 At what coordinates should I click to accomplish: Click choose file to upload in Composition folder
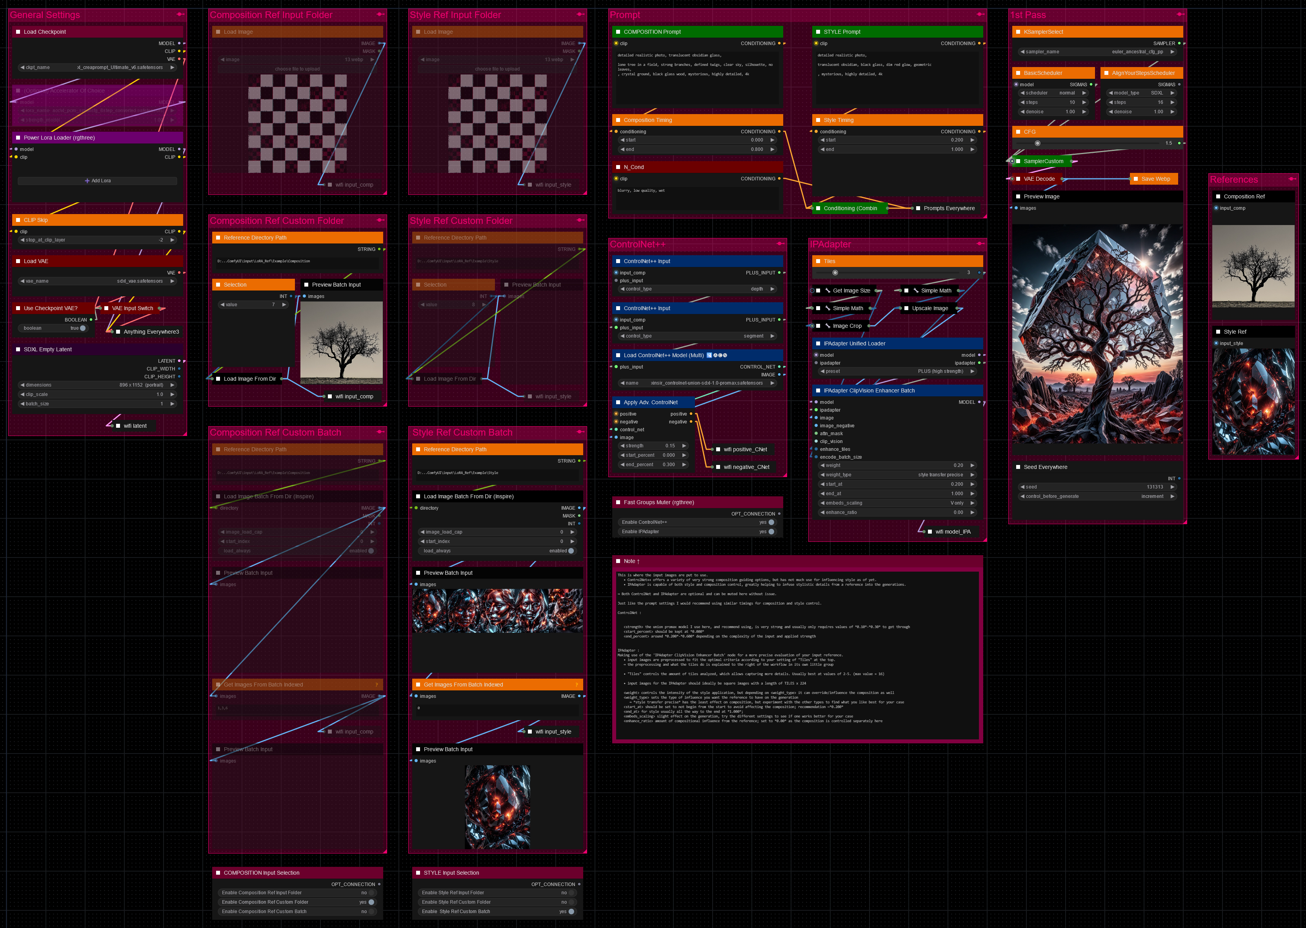coord(297,69)
